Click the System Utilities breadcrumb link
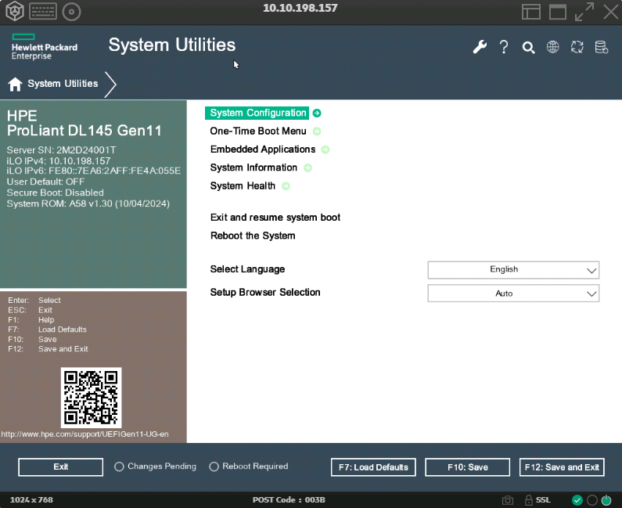The height and width of the screenshot is (508, 622). [63, 84]
